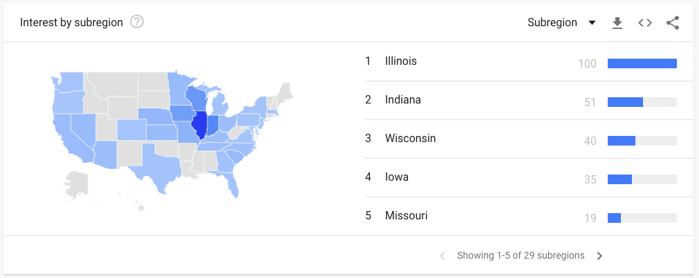The image size is (699, 278).
Task: Open the Subregion dropdown
Action: click(561, 23)
